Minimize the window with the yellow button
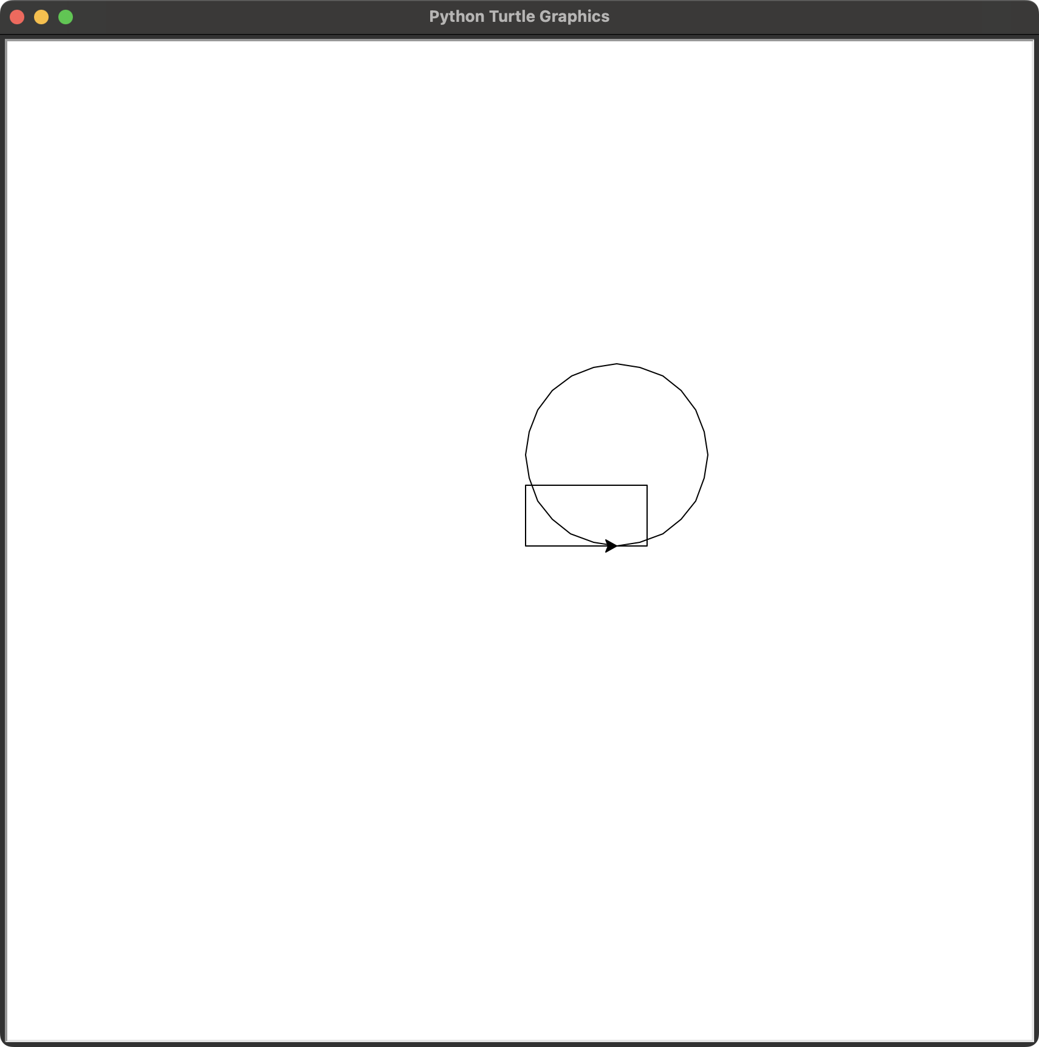 (x=41, y=17)
